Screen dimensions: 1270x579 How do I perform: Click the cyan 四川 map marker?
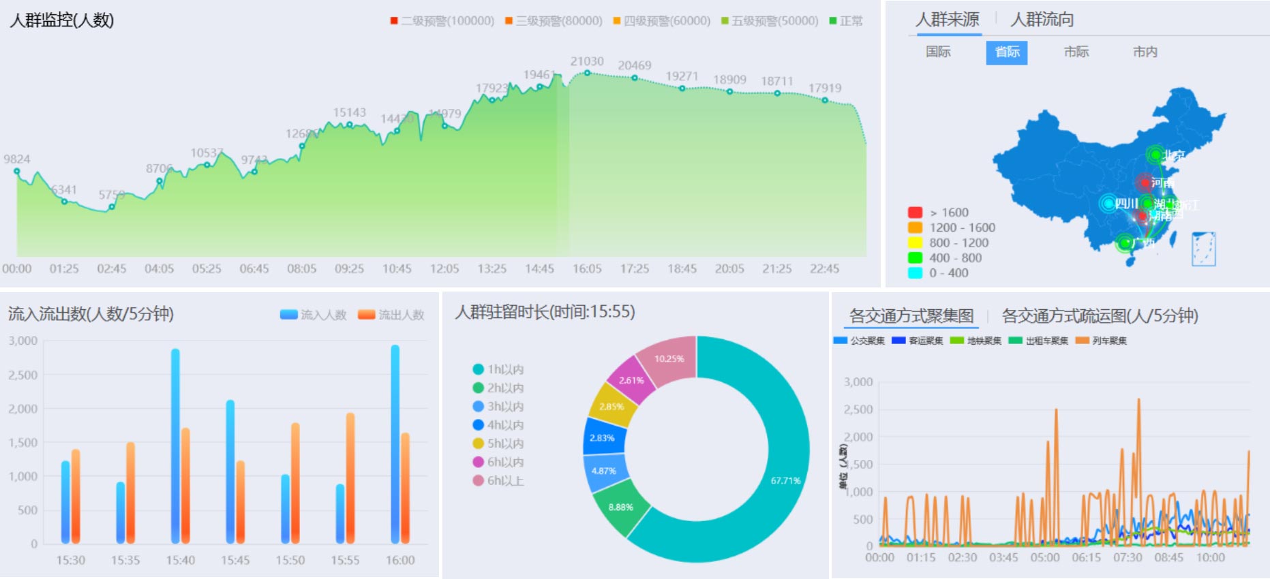click(x=1108, y=203)
